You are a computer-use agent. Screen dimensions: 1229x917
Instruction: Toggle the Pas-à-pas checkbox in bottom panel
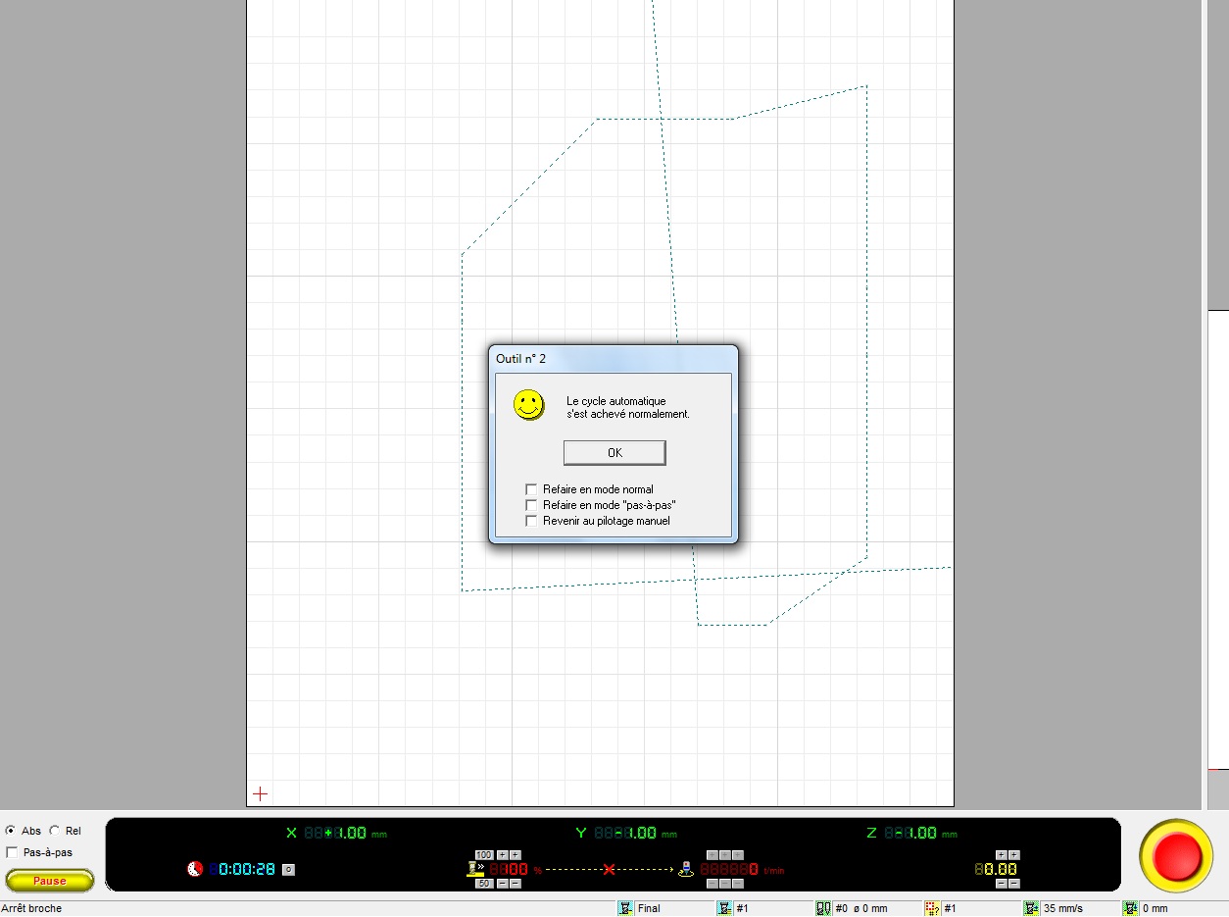coord(12,852)
